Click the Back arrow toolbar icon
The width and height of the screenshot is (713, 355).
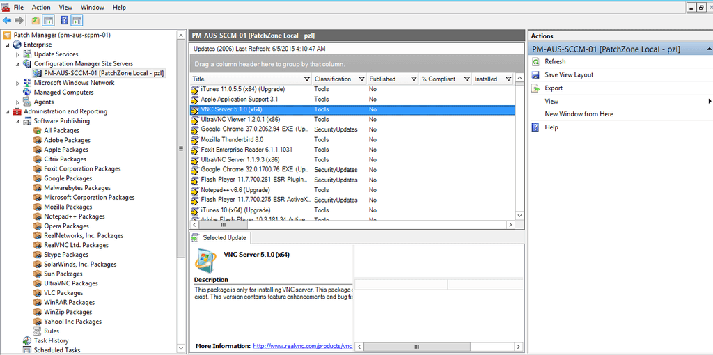pyautogui.click(x=7, y=20)
